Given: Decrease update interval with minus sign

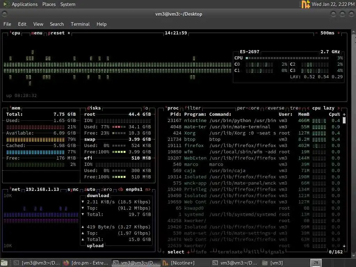Looking at the screenshot, I should tap(316, 33).
